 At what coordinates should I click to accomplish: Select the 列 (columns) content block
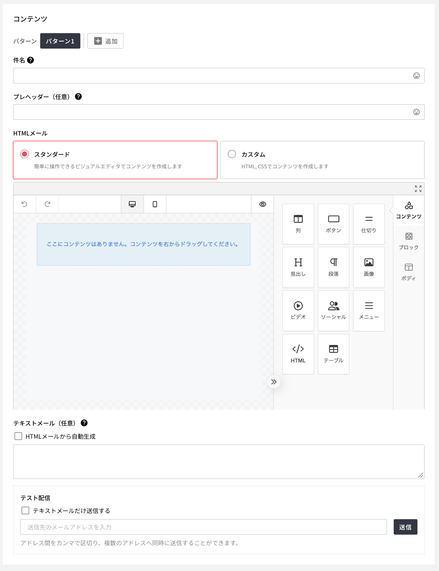(x=298, y=224)
